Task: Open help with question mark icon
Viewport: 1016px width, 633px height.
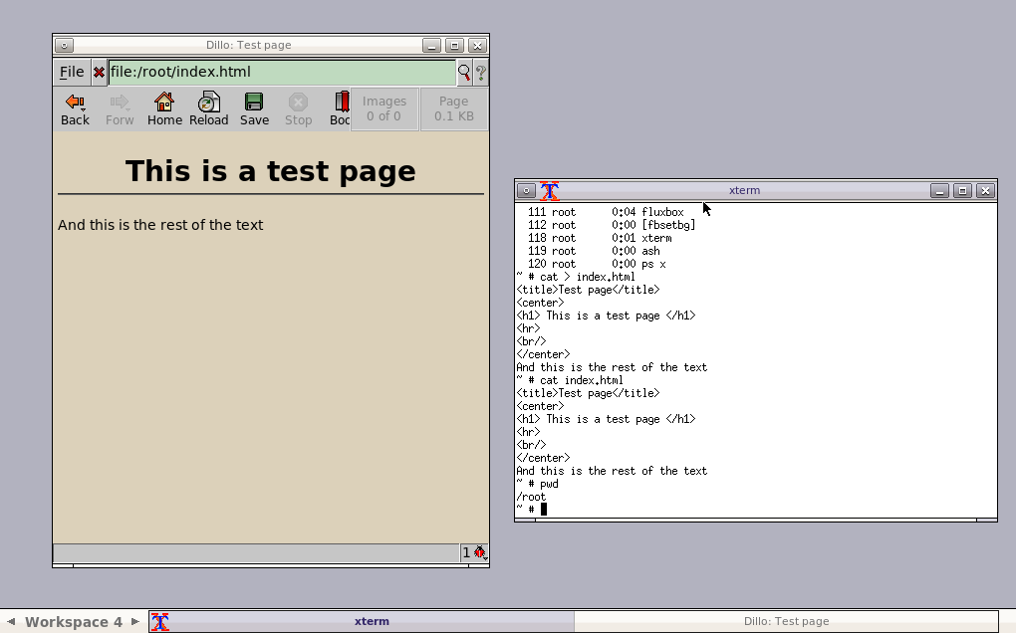Action: click(x=481, y=72)
